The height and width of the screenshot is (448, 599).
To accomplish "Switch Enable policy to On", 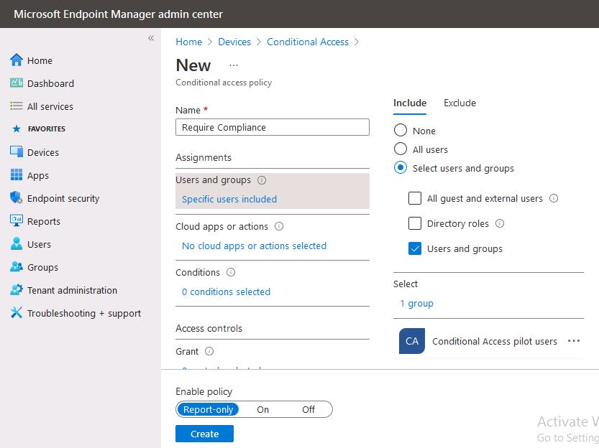I will coord(263,409).
